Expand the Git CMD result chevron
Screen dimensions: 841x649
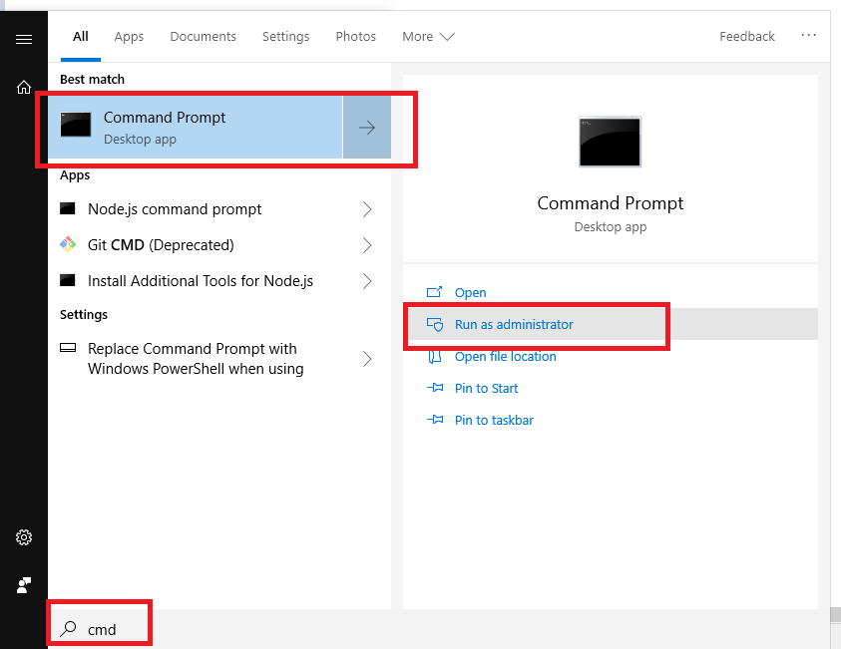tap(366, 244)
